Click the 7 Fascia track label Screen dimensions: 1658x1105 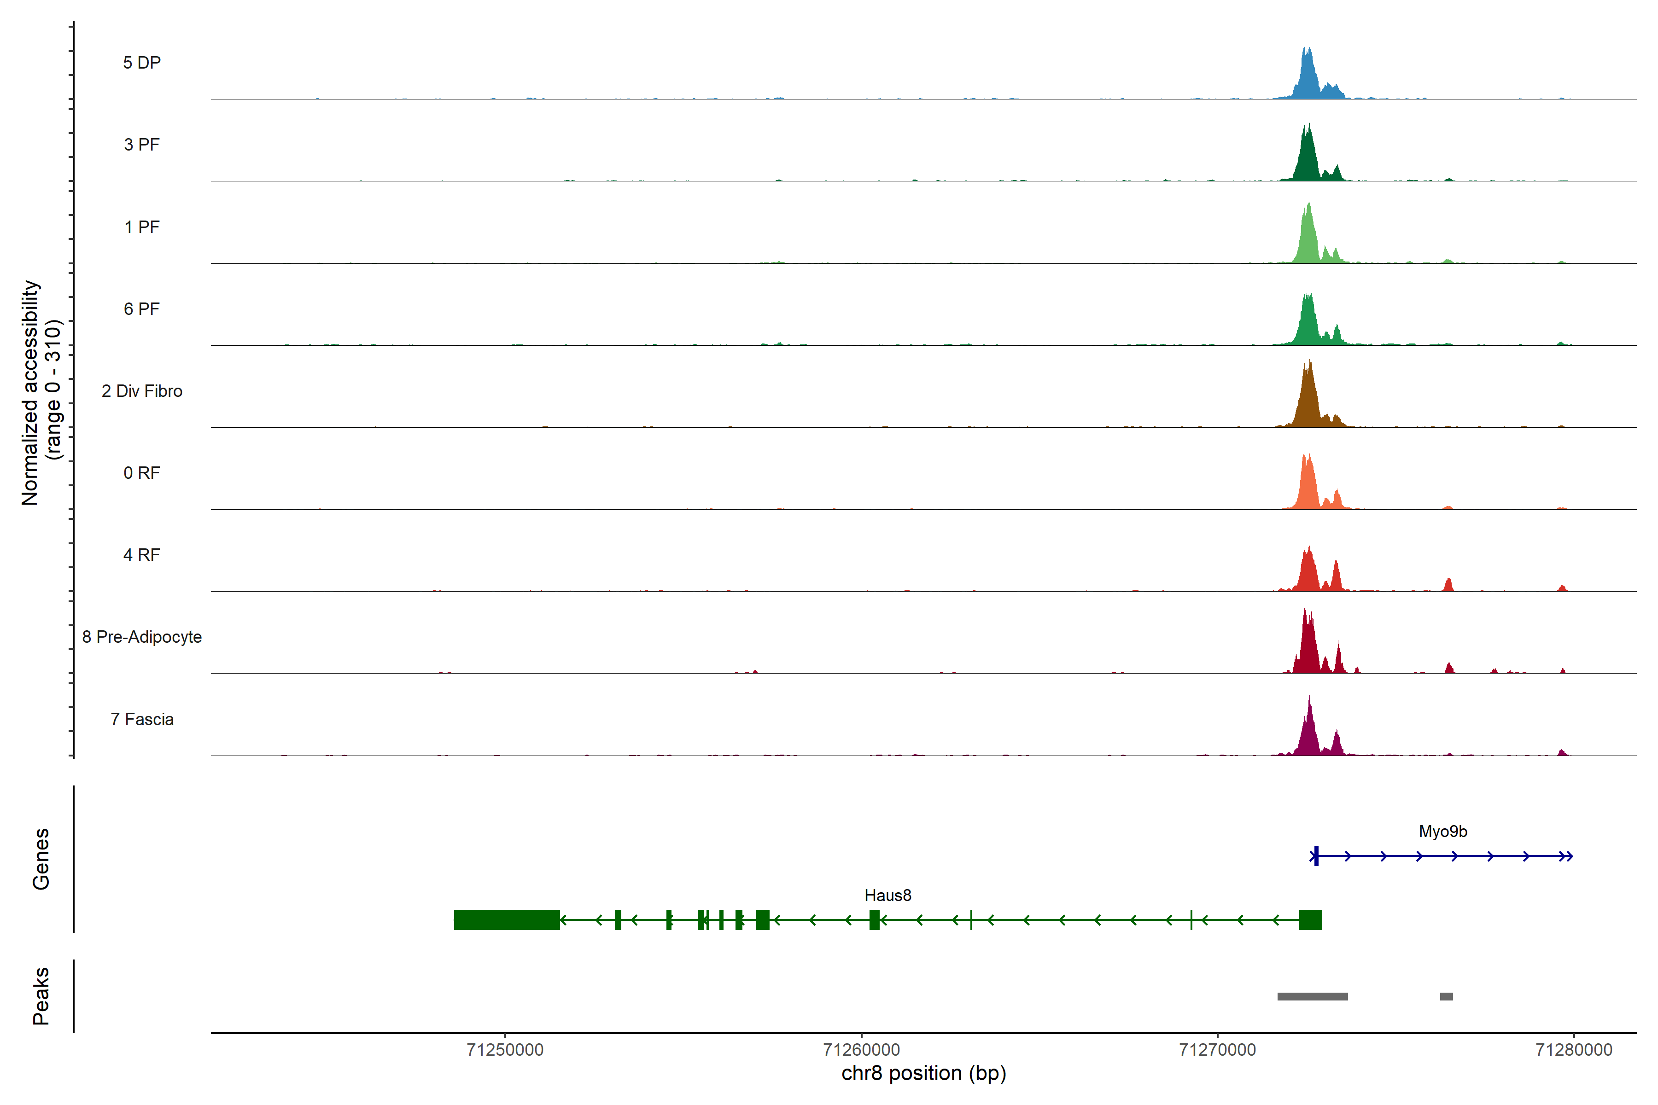coord(142,719)
